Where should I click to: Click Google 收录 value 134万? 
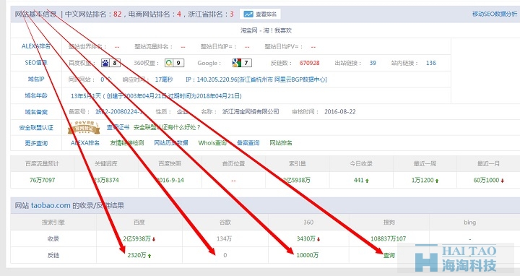click(x=224, y=239)
